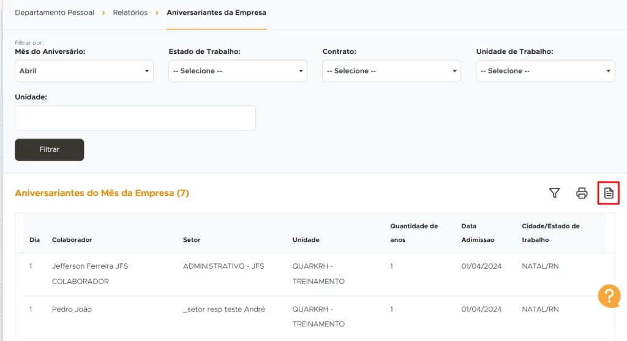
Task: Sort by the Colaborador column header
Action: [72, 240]
